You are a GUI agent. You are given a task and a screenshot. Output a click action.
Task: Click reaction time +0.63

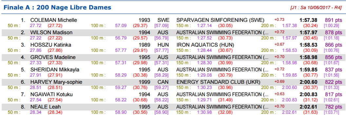tap(279, 94)
